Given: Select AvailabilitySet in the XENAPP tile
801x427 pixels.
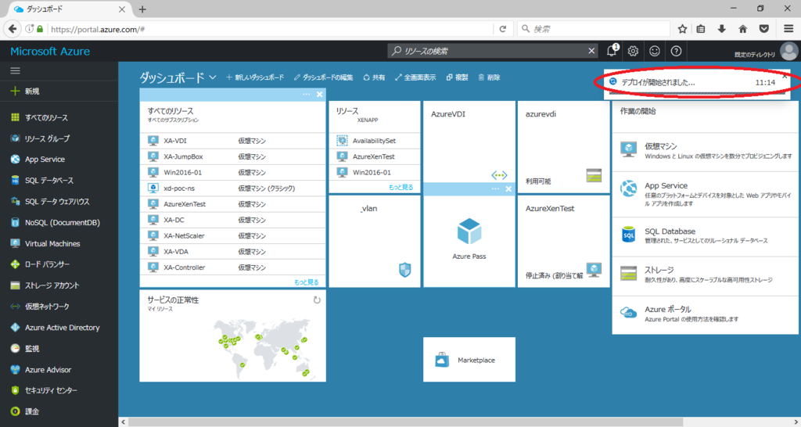Looking at the screenshot, I should click(375, 141).
